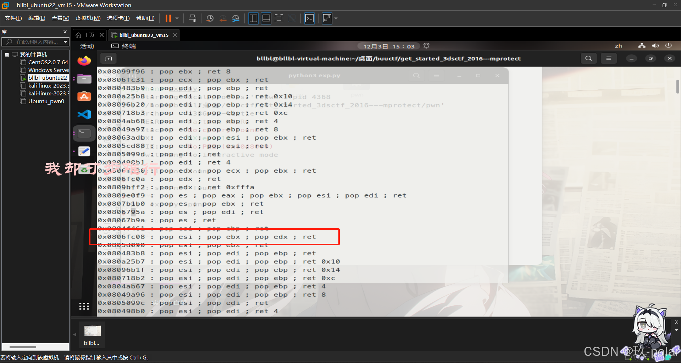The width and height of the screenshot is (681, 363).
Task: Mute system volume from the Ubuntu top bar
Action: click(x=655, y=46)
